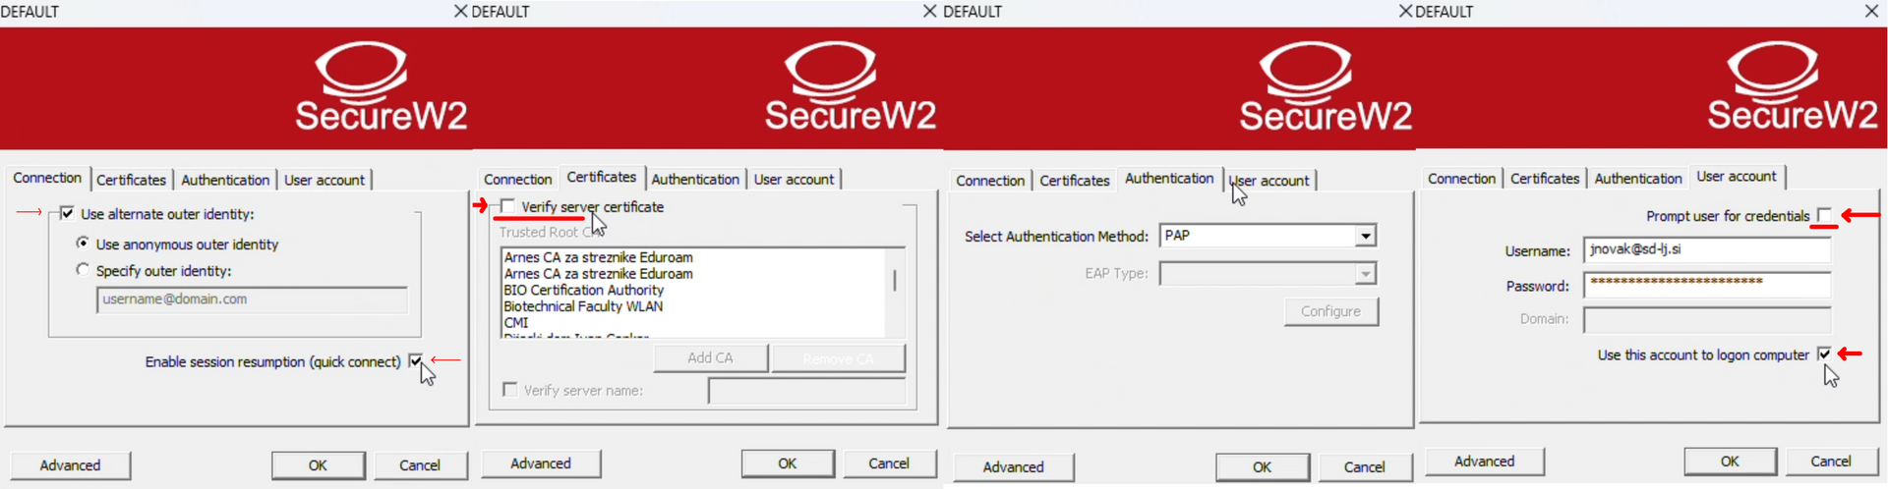Click the Username field with jnovak@sd-lj.si

[1707, 250]
